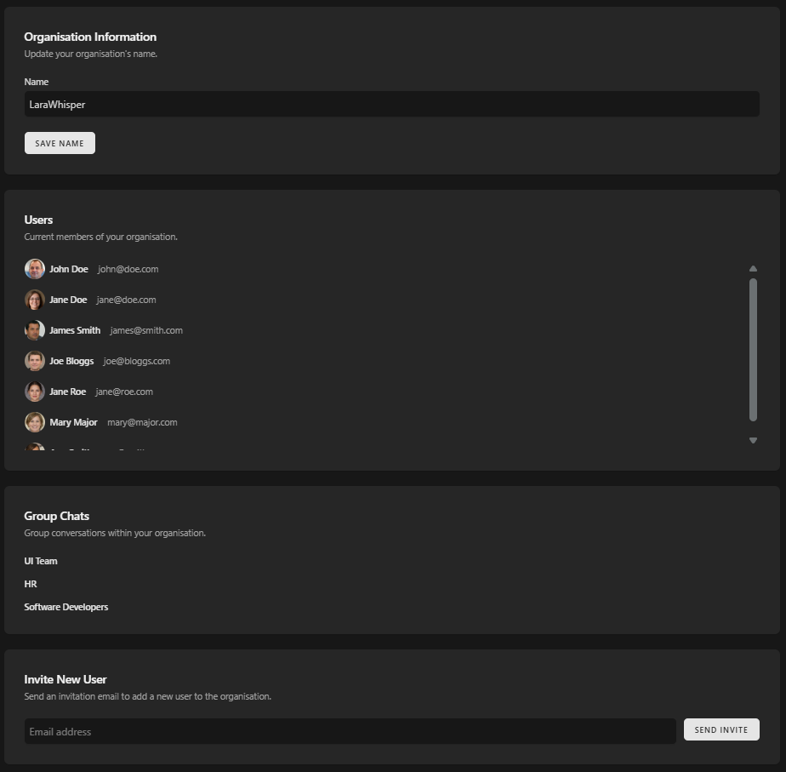Select the John Doe user name
Screen dimensions: 786x772
69,269
